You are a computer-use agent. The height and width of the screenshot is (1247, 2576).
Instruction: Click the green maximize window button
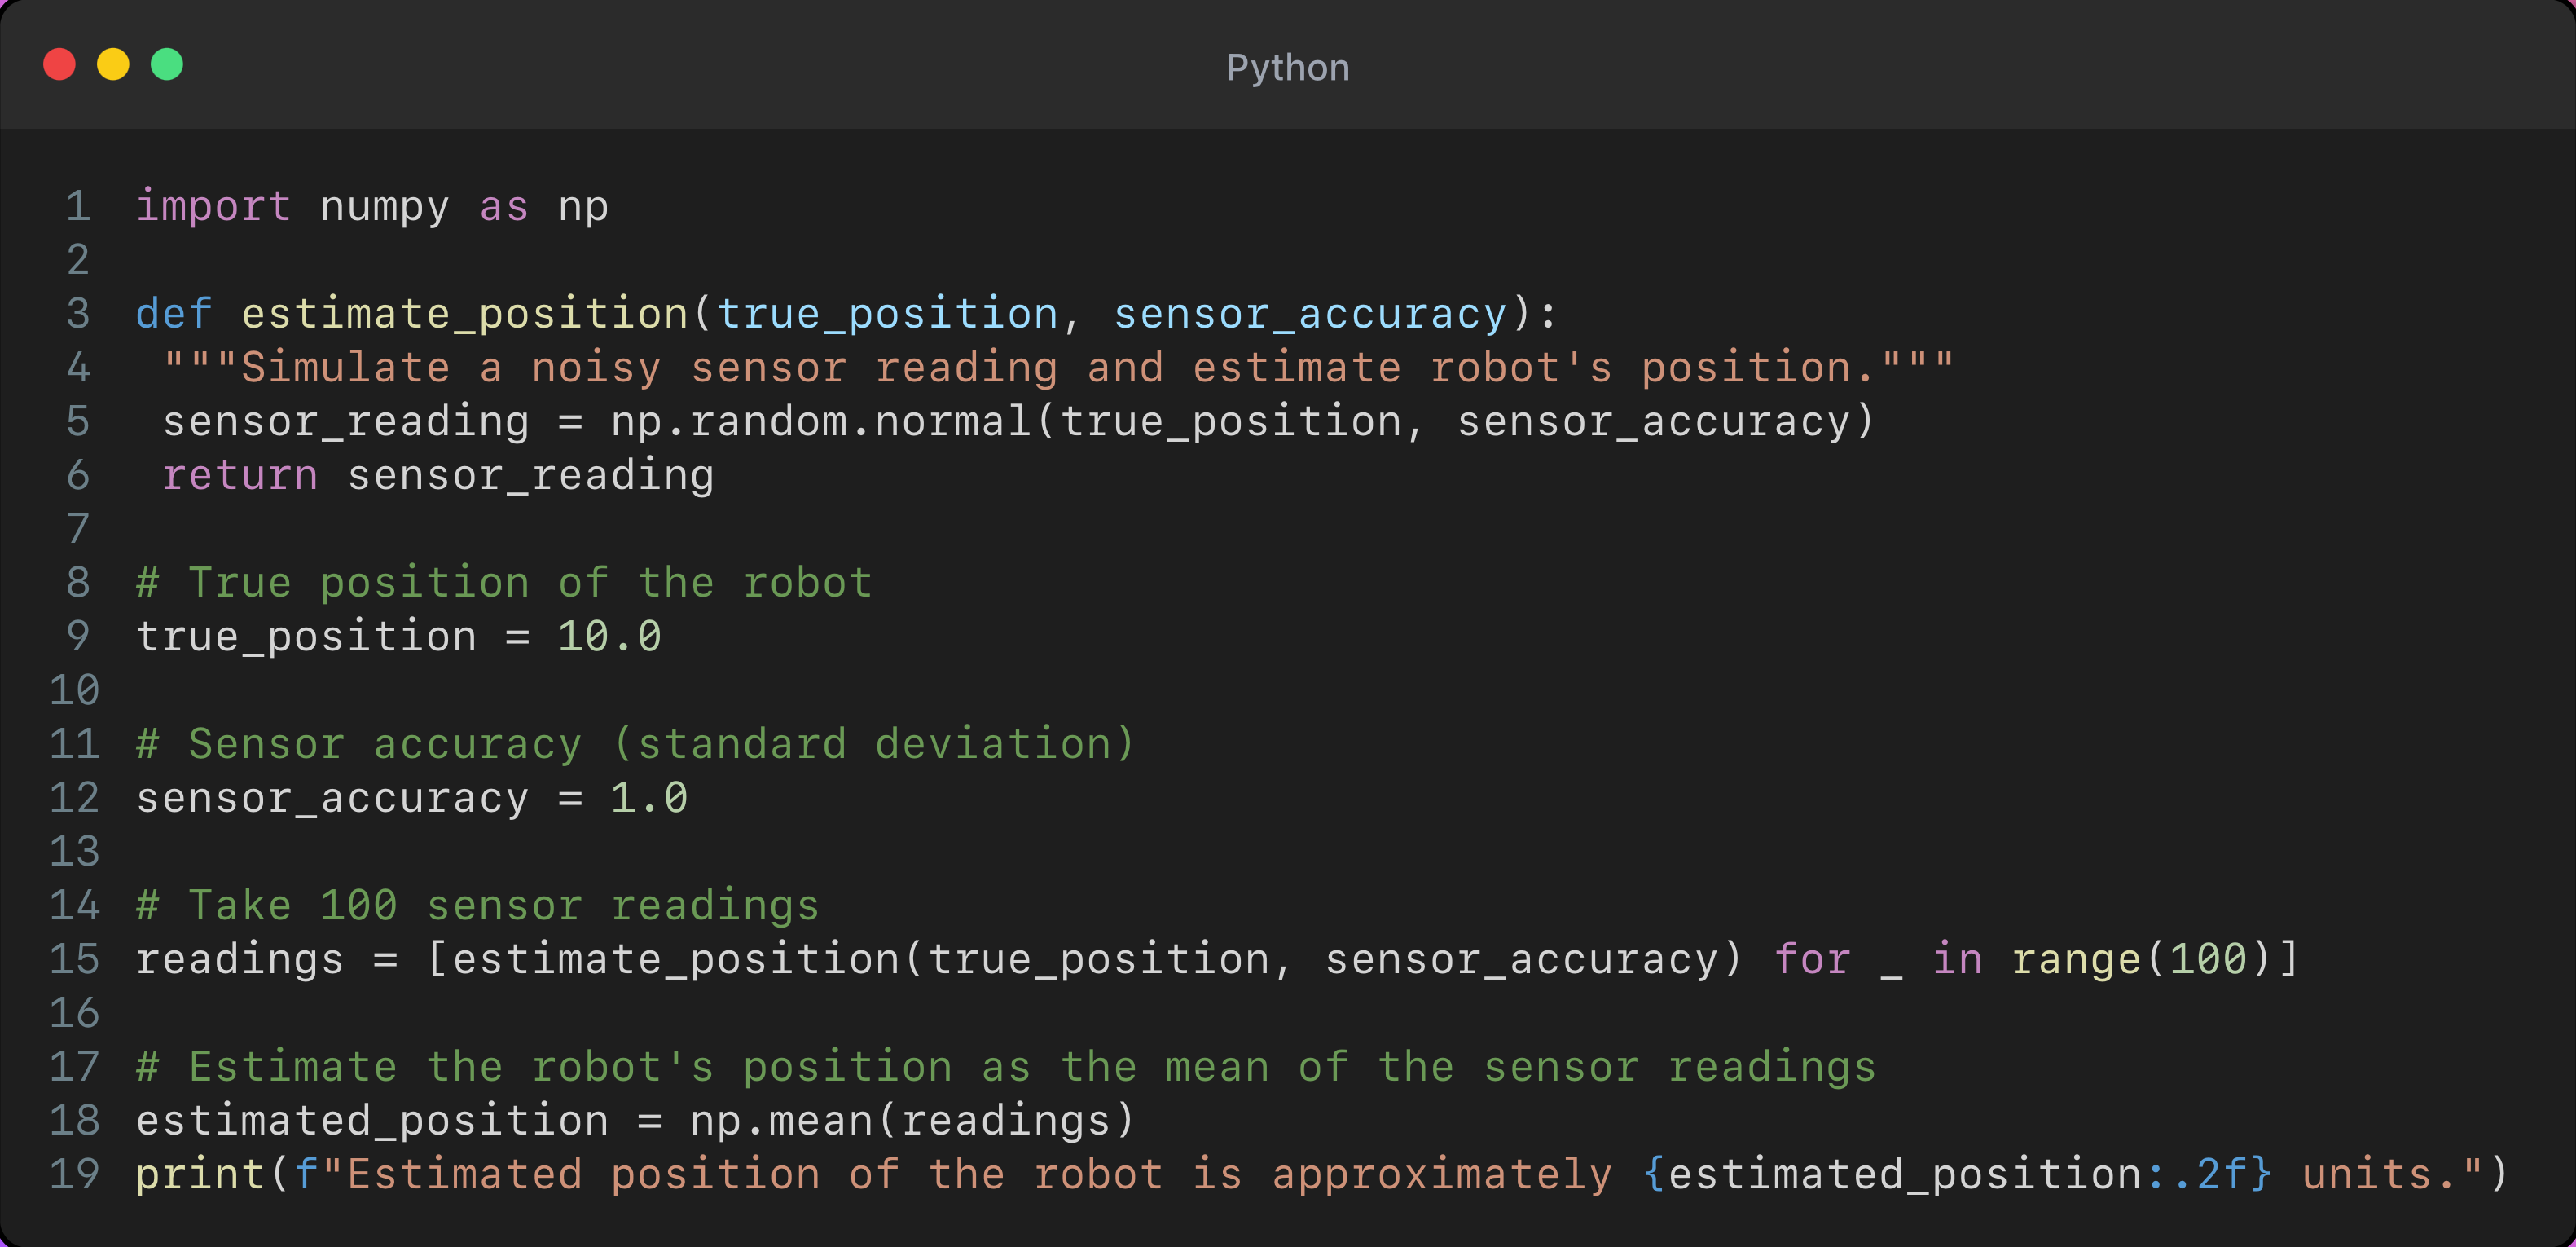167,65
